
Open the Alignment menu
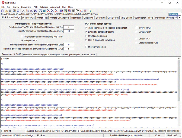pos(55,7)
